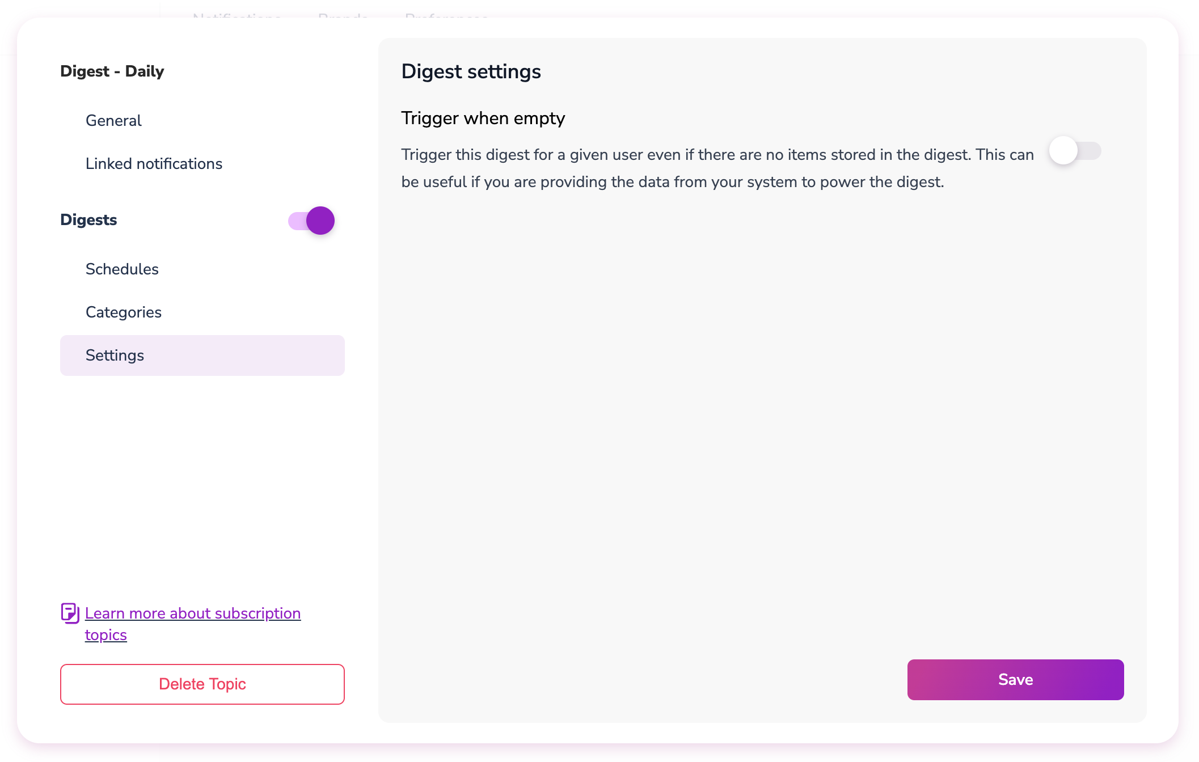Click the Digests section label

[88, 219]
